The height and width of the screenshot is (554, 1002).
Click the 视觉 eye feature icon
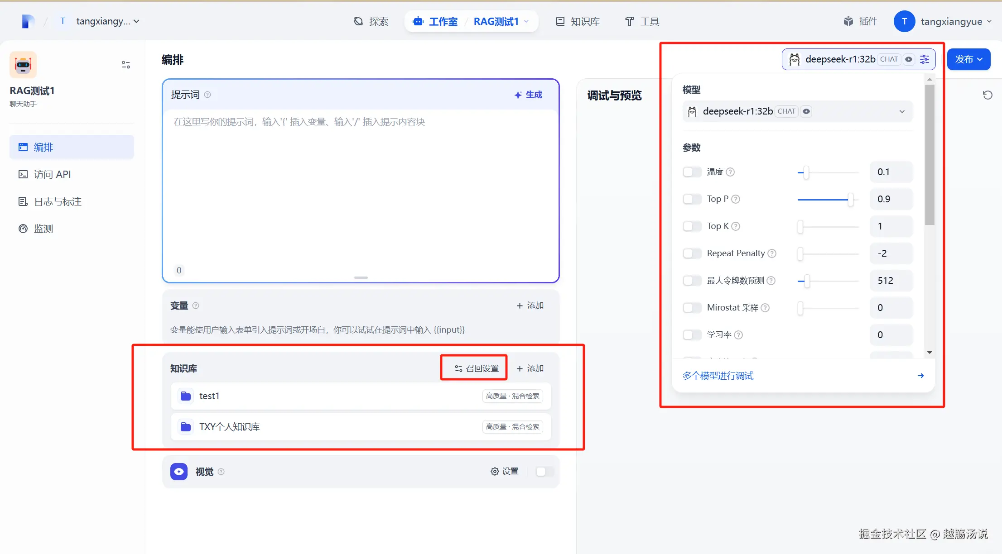(179, 472)
